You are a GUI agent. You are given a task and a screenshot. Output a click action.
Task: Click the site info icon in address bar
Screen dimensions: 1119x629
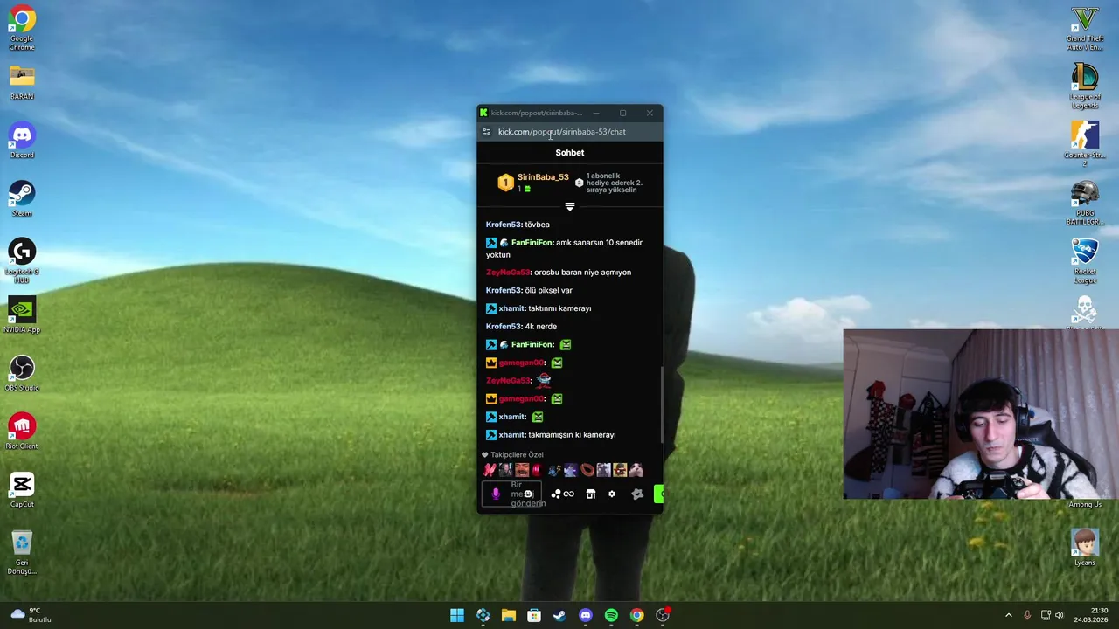coord(487,132)
